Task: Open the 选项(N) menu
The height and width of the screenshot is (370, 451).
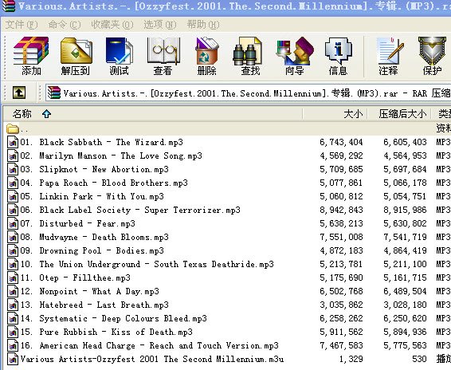Action: (x=160, y=25)
